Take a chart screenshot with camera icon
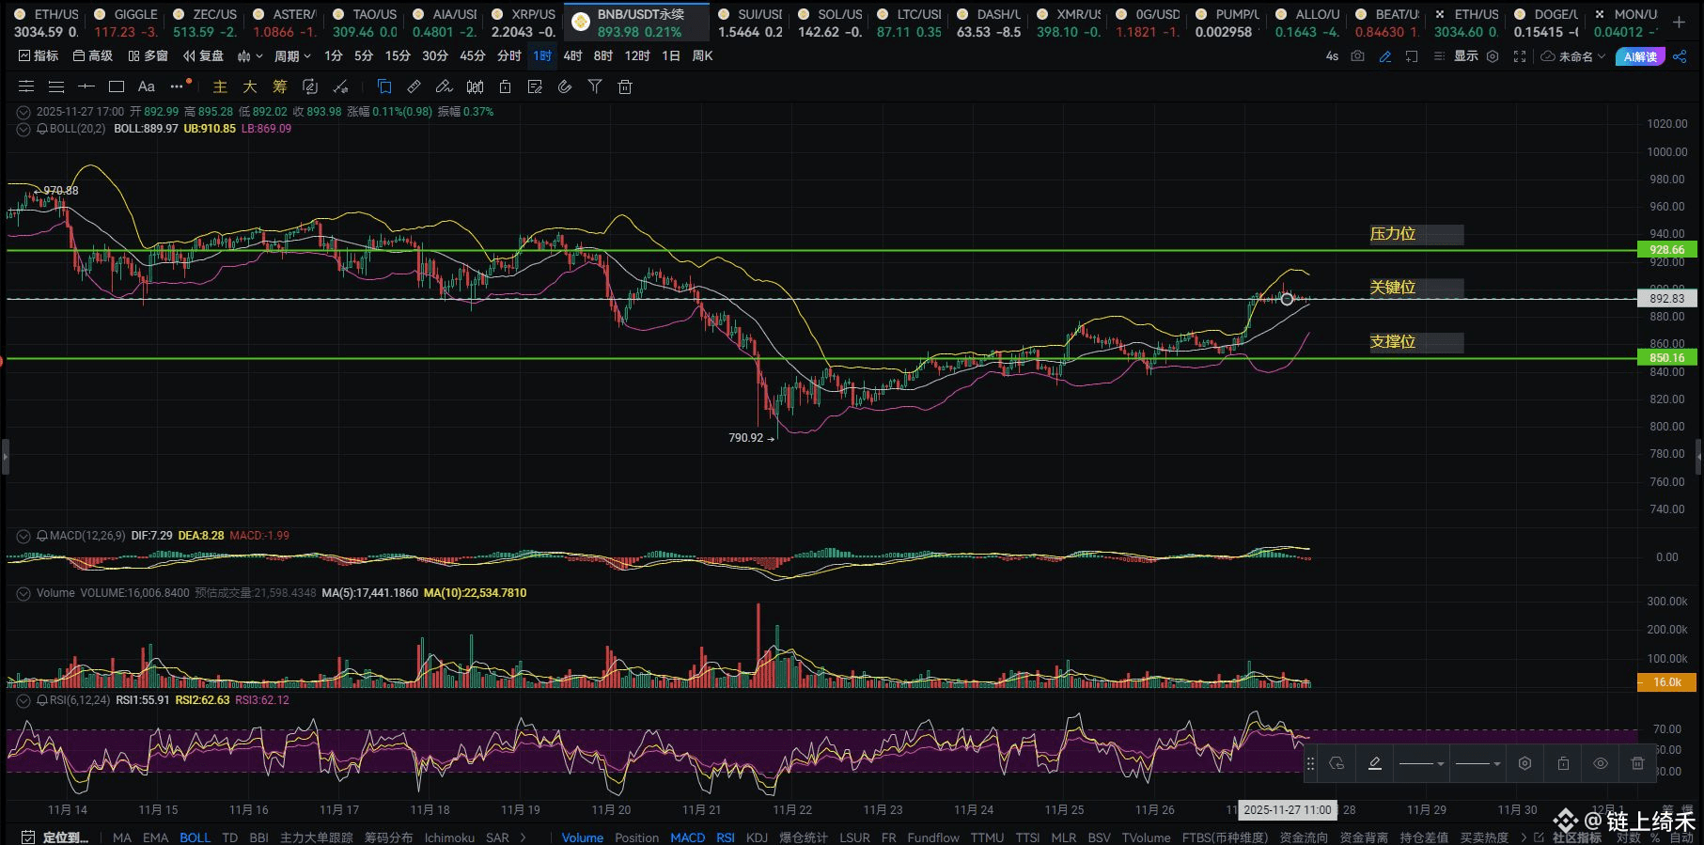The image size is (1704, 845). [x=1357, y=56]
